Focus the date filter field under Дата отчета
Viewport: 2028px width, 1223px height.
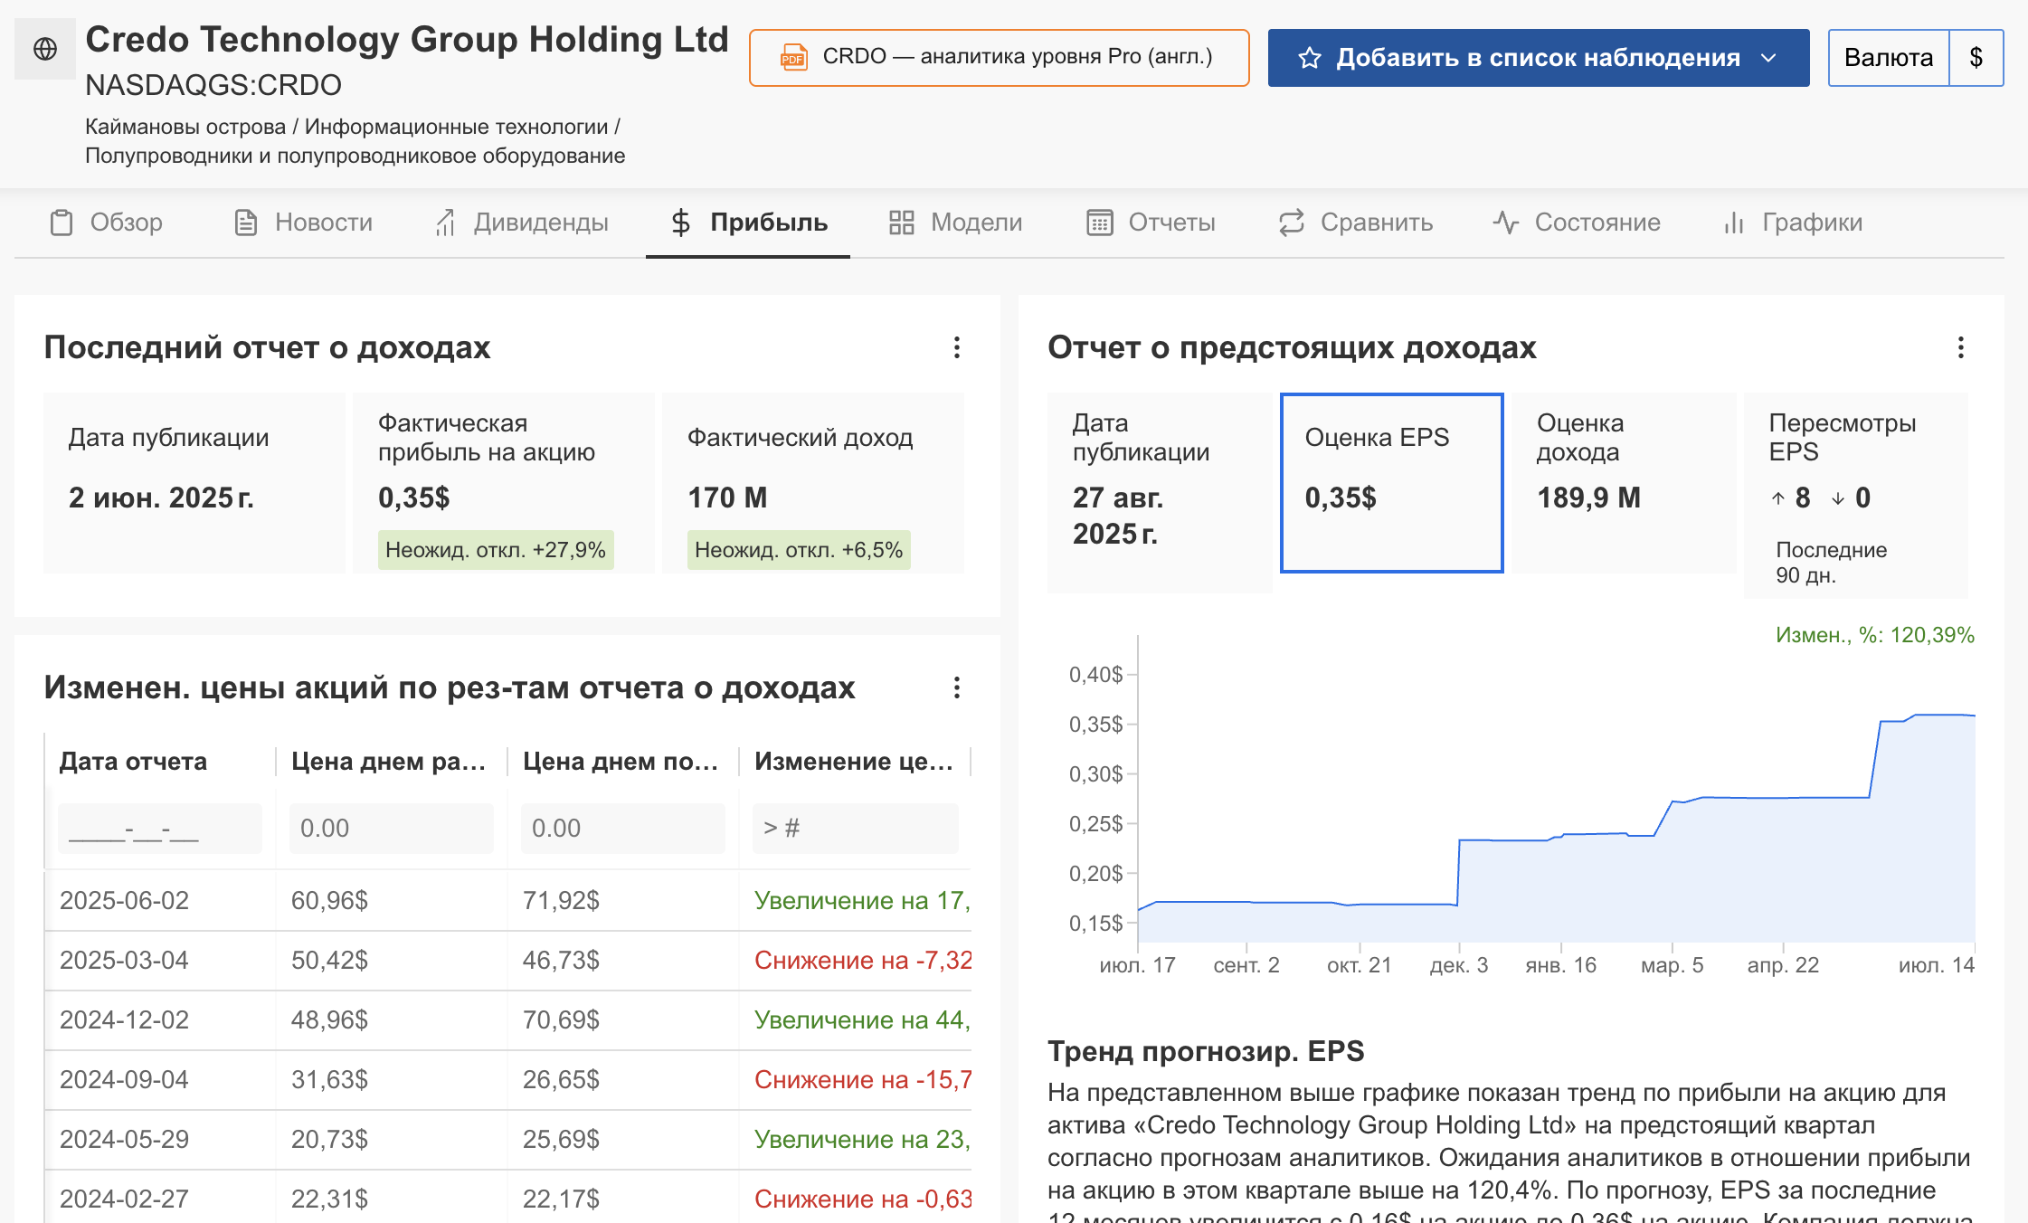tap(160, 829)
